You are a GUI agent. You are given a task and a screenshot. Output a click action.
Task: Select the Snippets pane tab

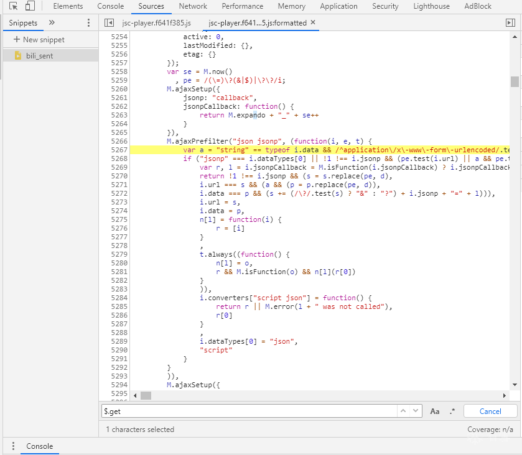[x=23, y=22]
